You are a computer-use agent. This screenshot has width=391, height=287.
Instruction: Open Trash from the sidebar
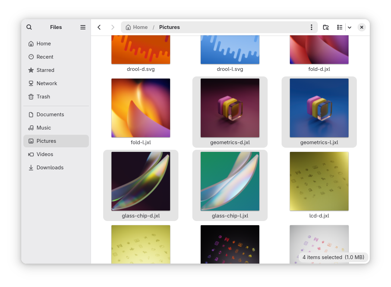pyautogui.click(x=43, y=97)
